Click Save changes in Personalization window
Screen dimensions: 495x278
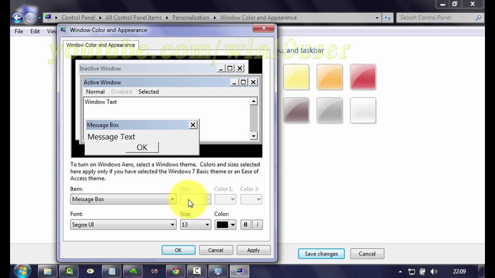[321, 254]
